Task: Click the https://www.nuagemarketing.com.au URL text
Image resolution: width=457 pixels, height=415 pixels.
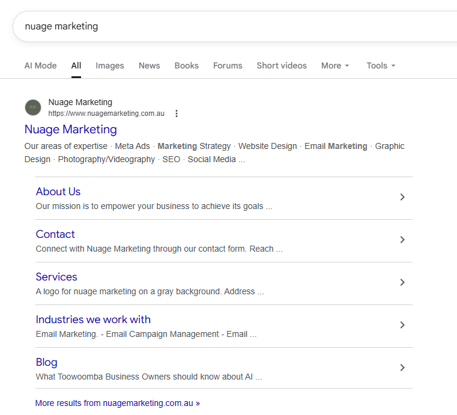Action: point(106,114)
